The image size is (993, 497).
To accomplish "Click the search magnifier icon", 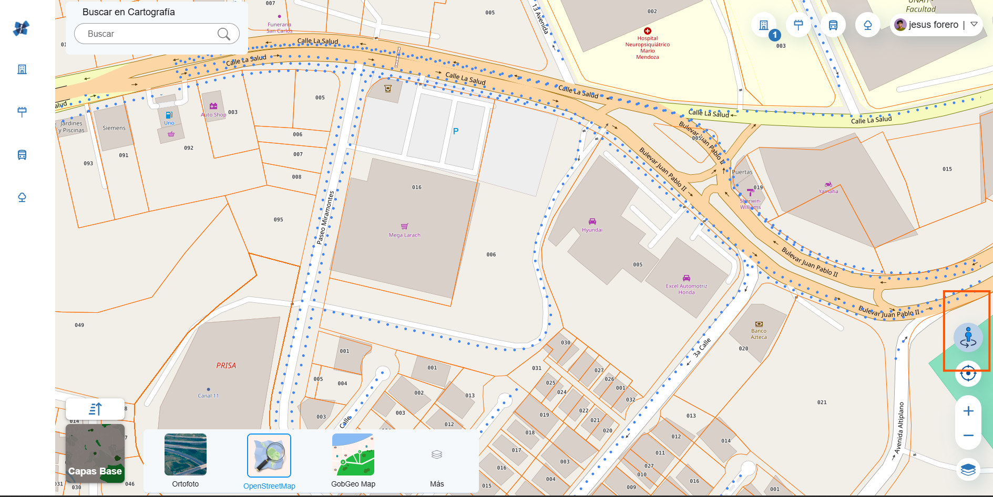I will point(223,34).
